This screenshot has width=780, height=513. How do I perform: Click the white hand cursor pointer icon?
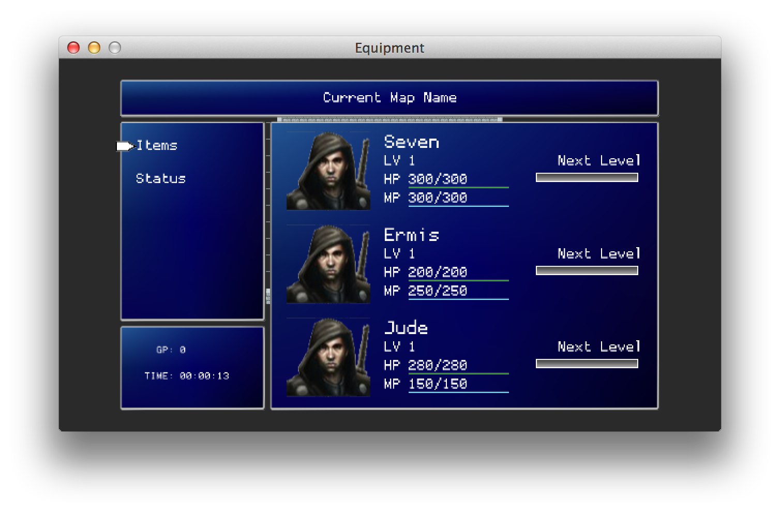pos(125,146)
